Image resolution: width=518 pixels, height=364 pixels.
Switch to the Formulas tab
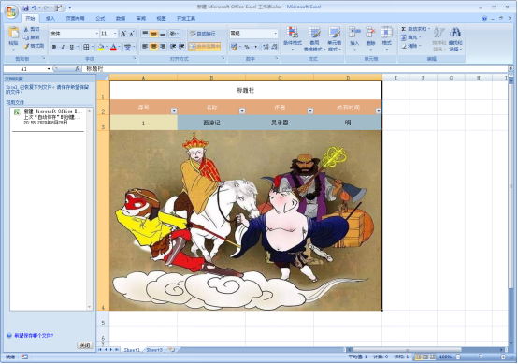pyautogui.click(x=100, y=18)
